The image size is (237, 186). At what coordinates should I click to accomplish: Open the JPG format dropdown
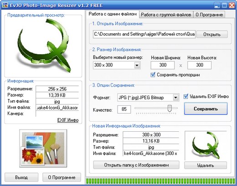point(176,98)
